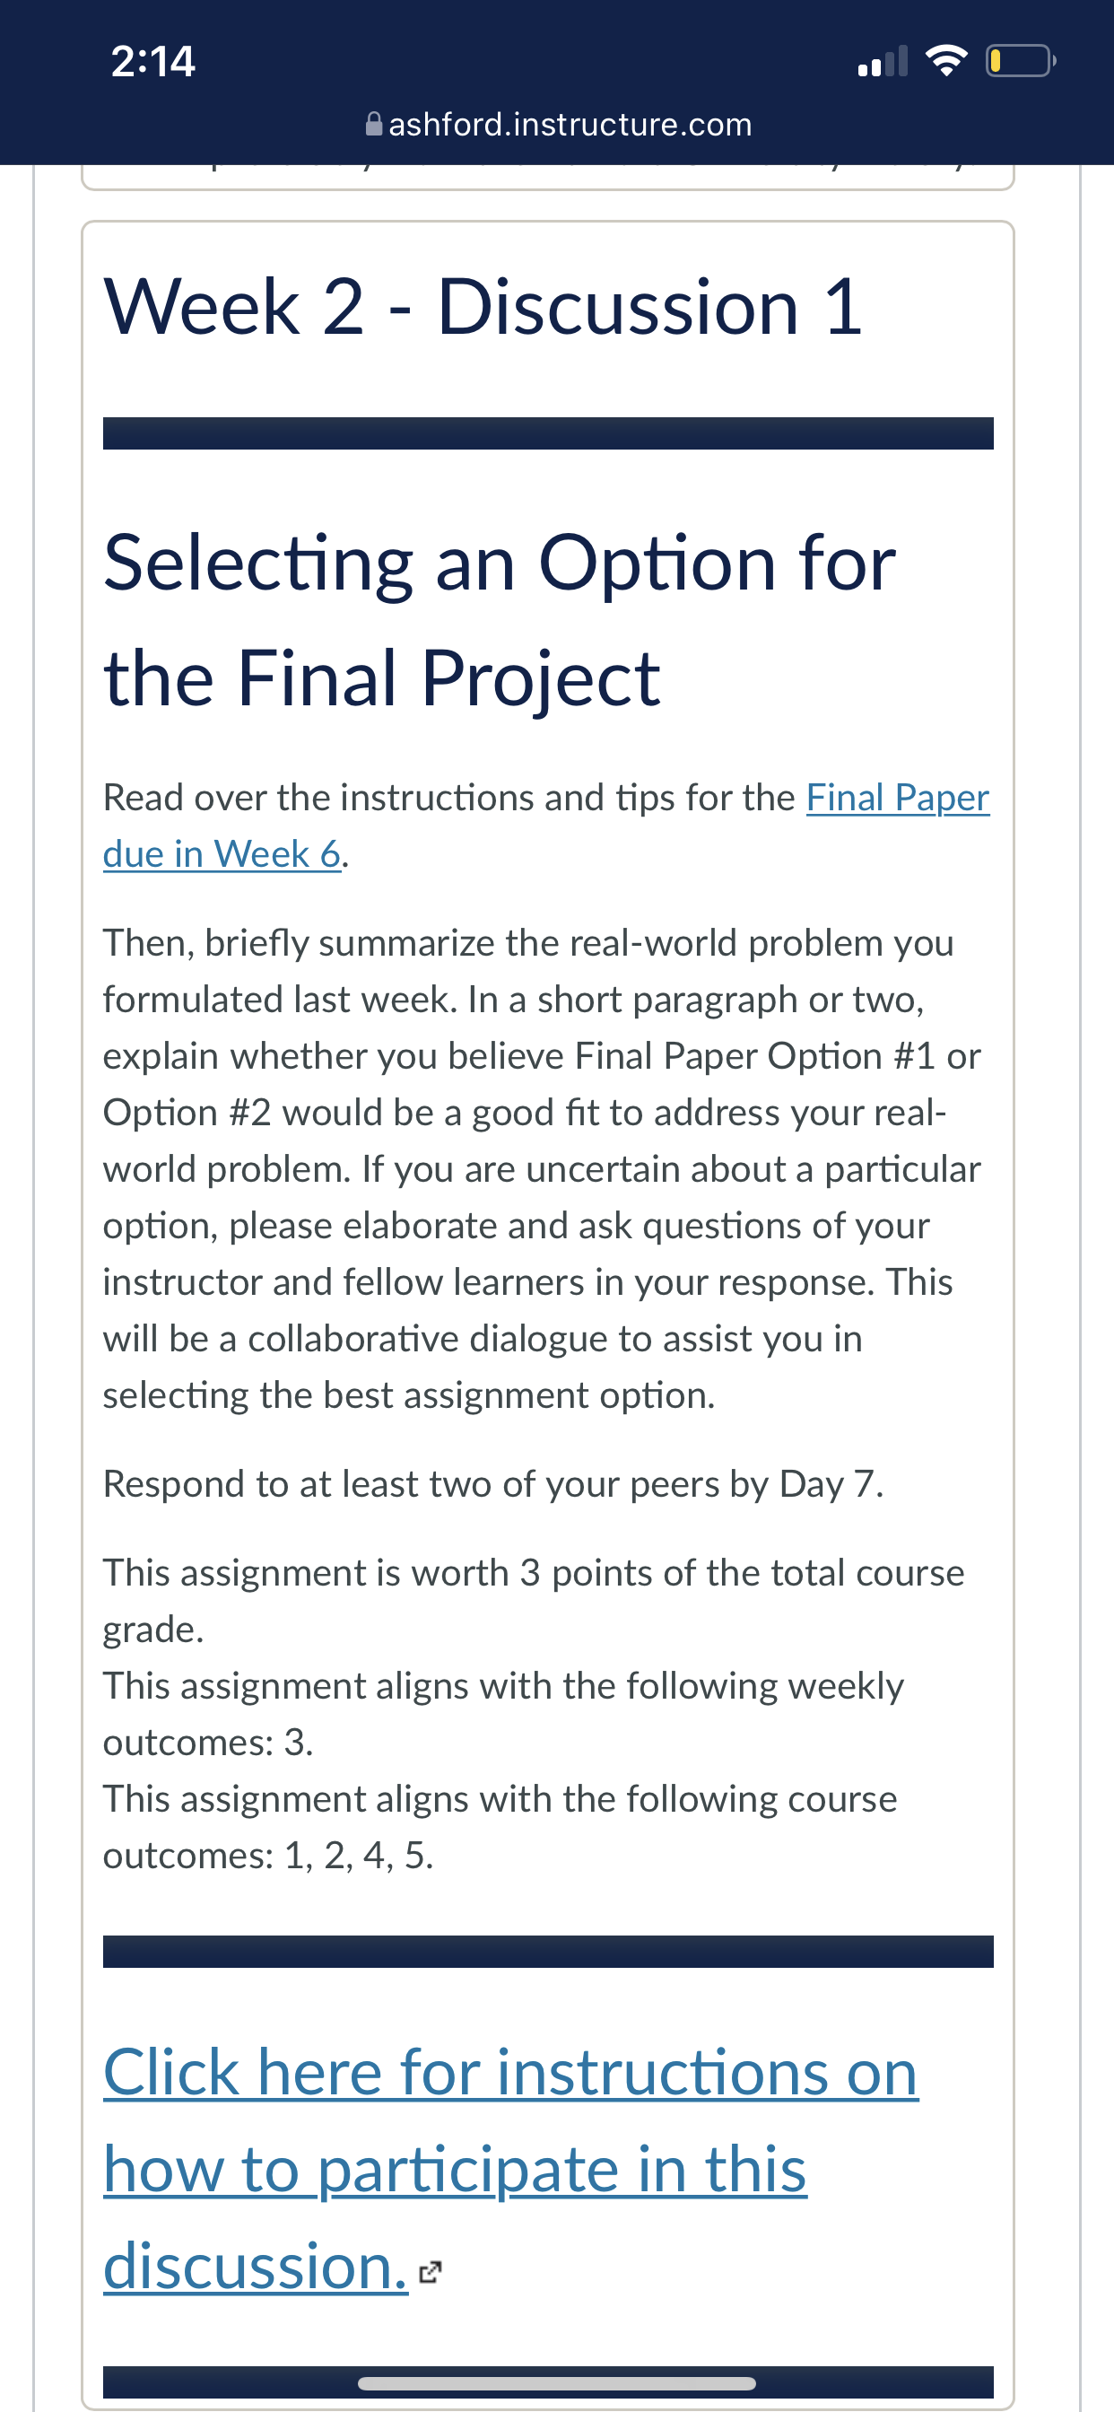Tap the 2:14 clock in status bar

pos(152,62)
